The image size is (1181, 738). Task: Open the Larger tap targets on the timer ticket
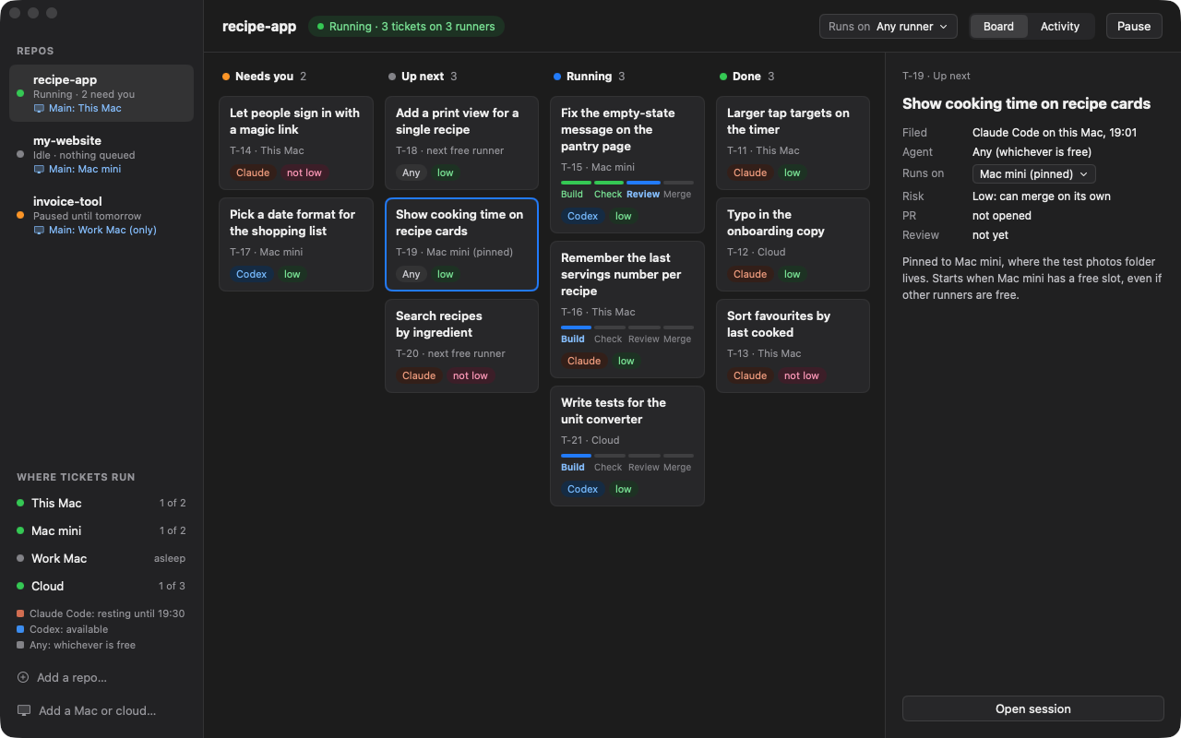click(793, 143)
